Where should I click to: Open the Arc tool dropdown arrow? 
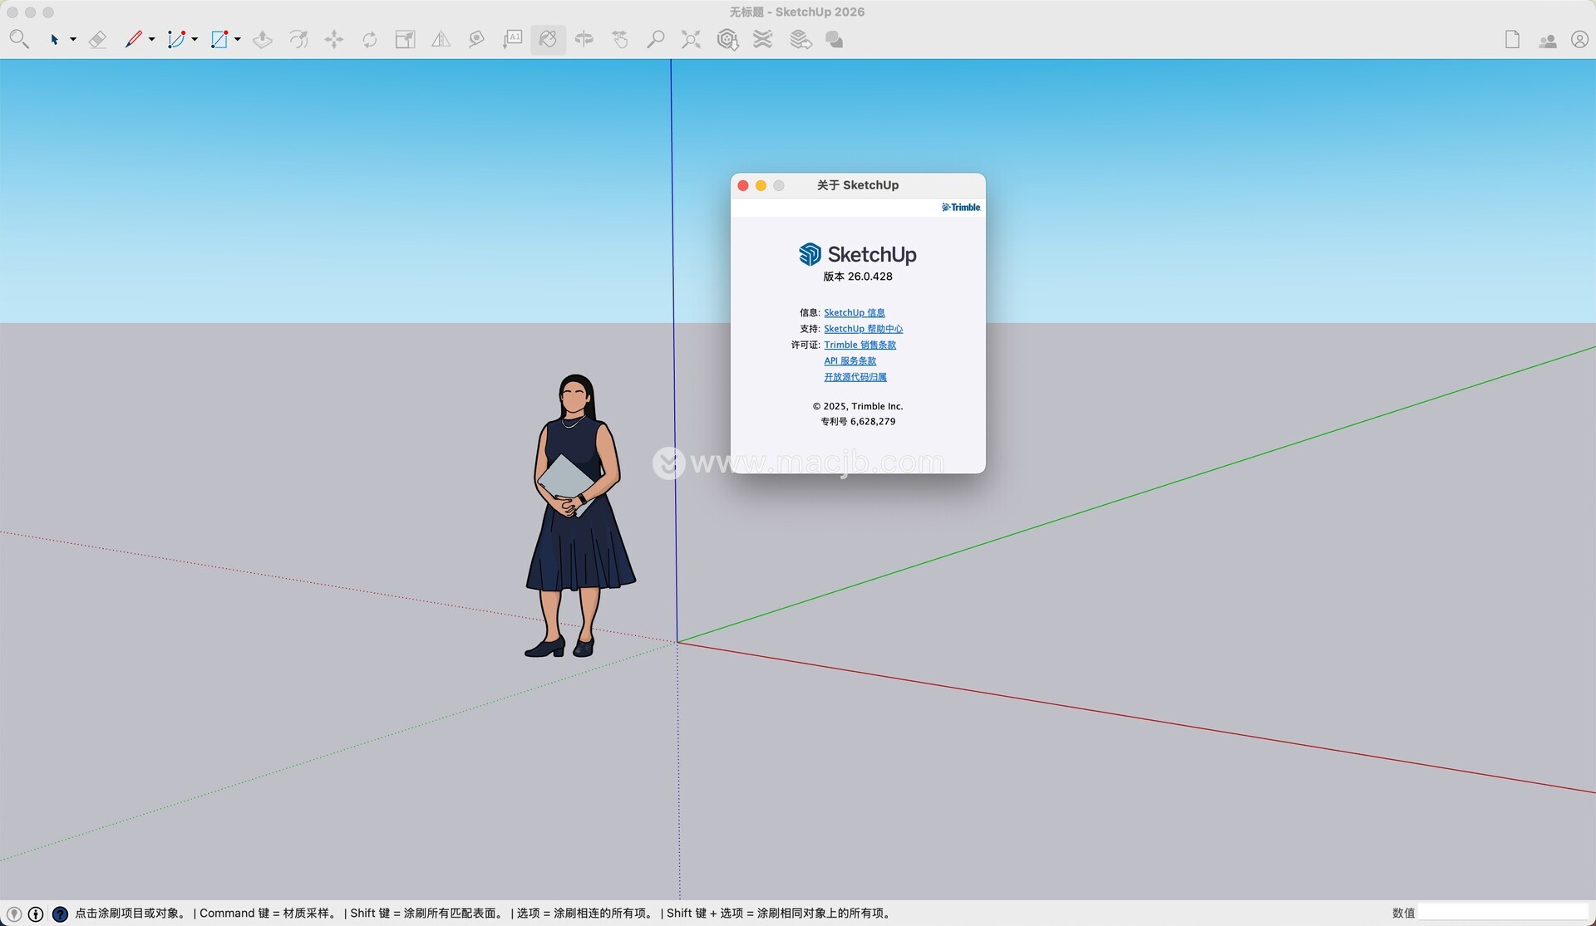(x=195, y=39)
